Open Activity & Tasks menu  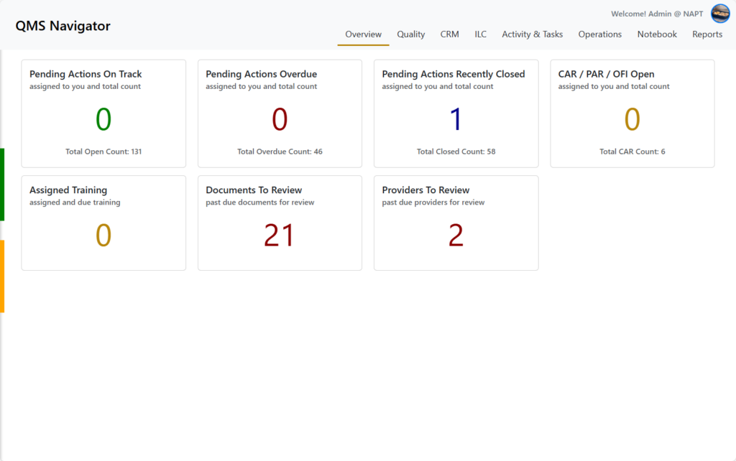coord(532,34)
